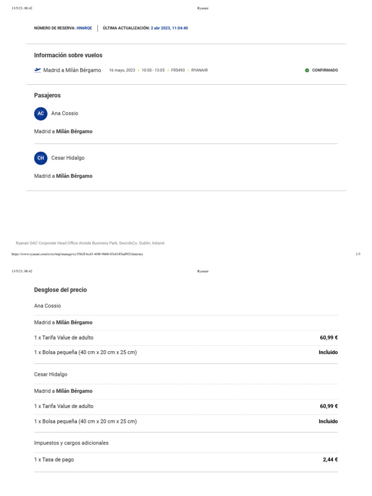Click the green confirmed checkmark icon
Viewport: 372px width, 496px height.
[x=307, y=70]
